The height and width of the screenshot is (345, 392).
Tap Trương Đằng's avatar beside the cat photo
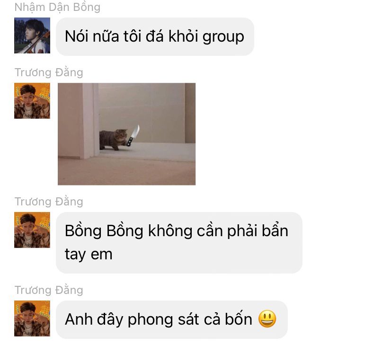pos(32,101)
